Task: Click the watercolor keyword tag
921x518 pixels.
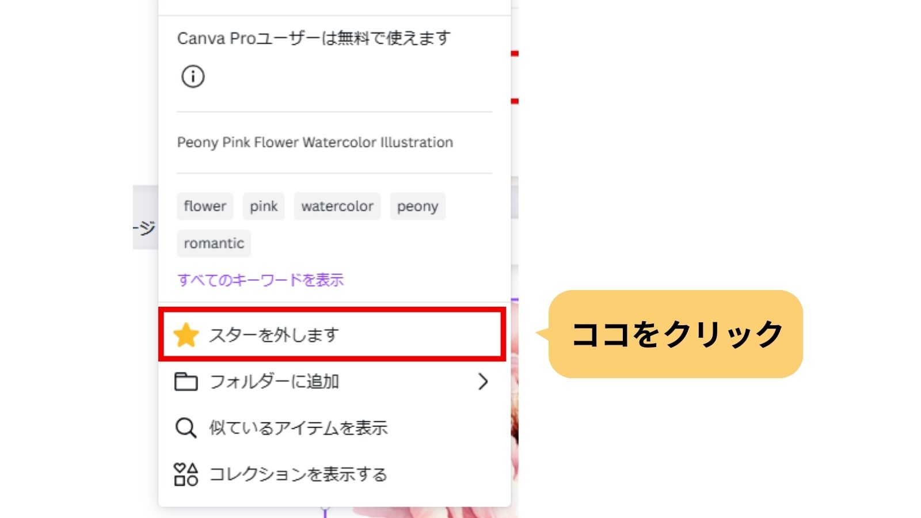Action: [337, 206]
